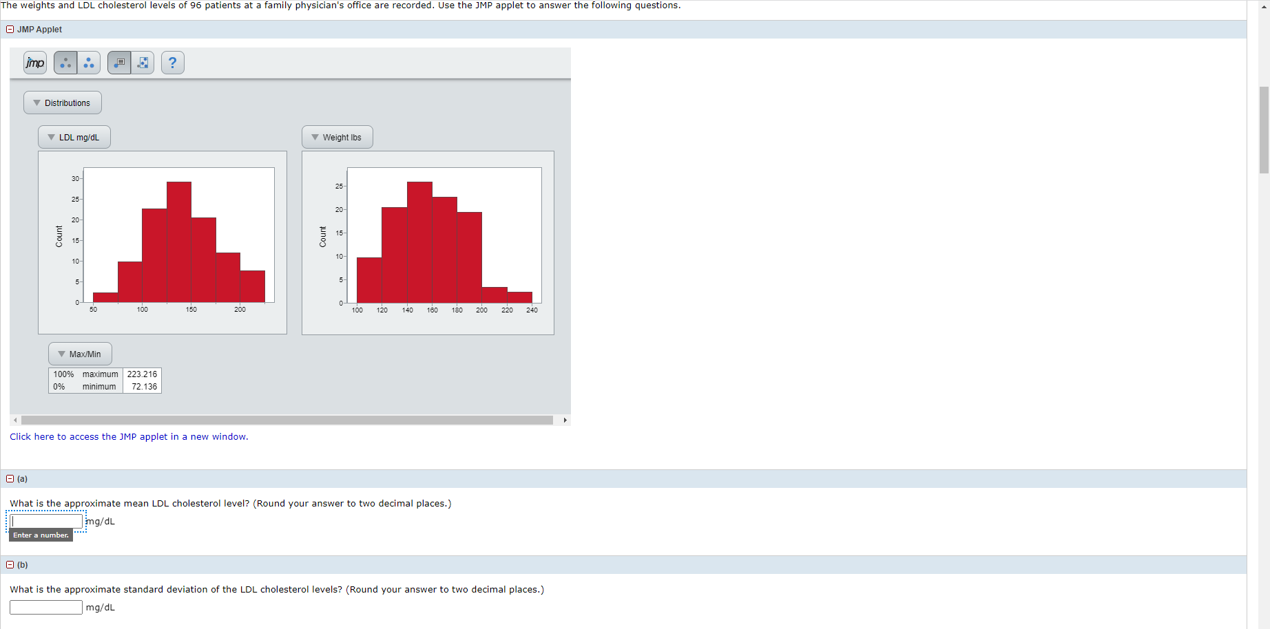Activate the point tooltip tool icon
The image size is (1270, 629).
[x=119, y=63]
